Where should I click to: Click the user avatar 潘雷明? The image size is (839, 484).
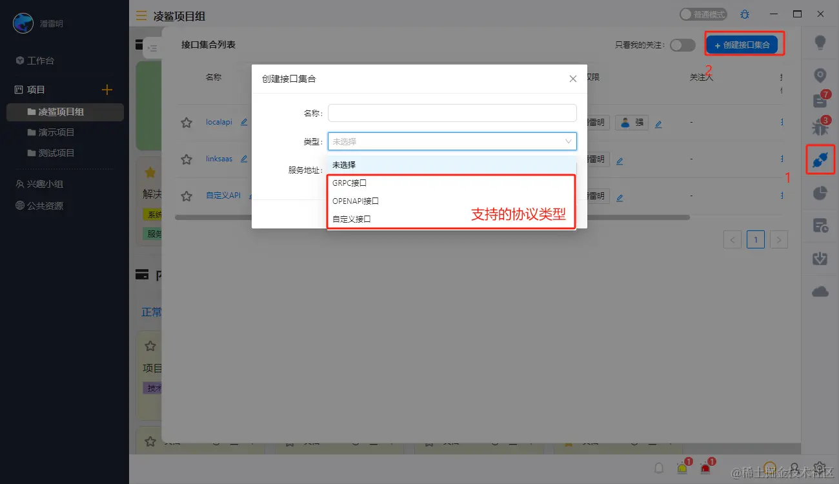point(23,23)
